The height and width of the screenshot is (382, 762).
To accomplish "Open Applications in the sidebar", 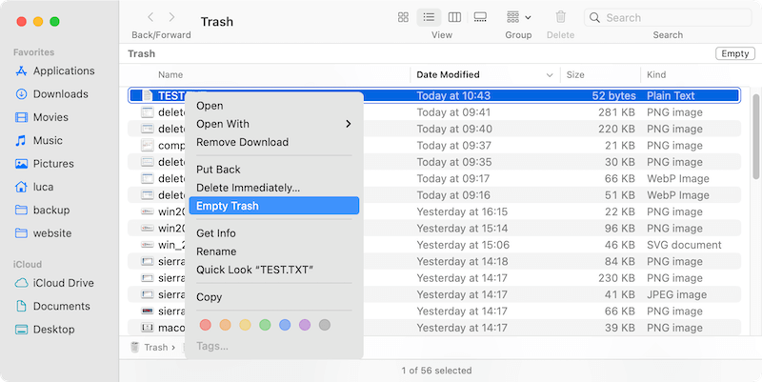I will point(55,70).
